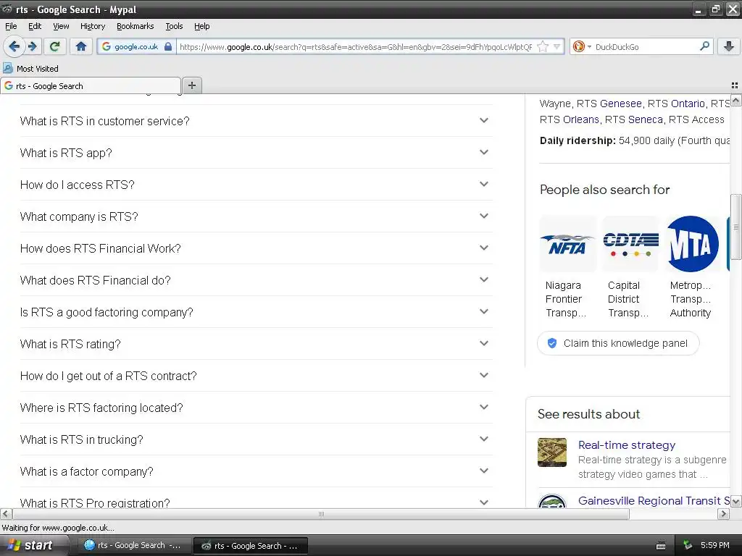Screen dimensions: 742x556
Task: Click the Google favicon in address bar
Action: (107, 46)
